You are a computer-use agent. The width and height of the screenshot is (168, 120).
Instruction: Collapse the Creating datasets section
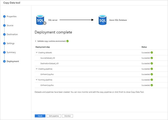[x=36, y=53]
